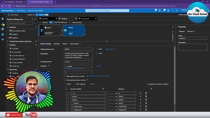This screenshot has height=118, width=210.
Task: Switch to the Data preview tab
Action: [74, 44]
